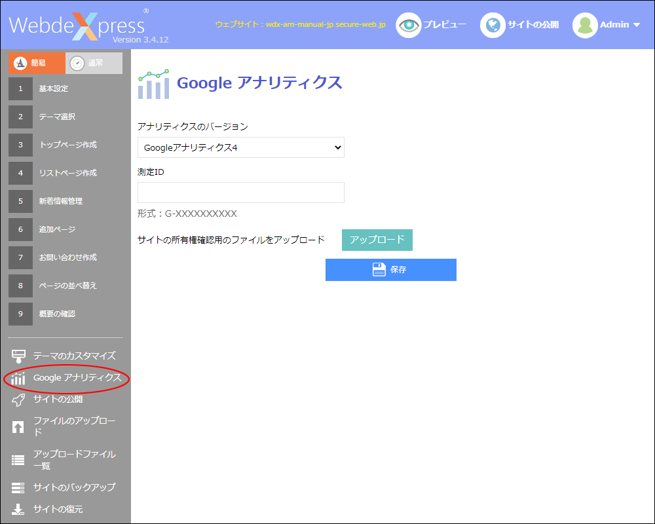Viewport: 655px width, 524px height.
Task: Open サイトのバックアップ in sidebar
Action: (75, 487)
